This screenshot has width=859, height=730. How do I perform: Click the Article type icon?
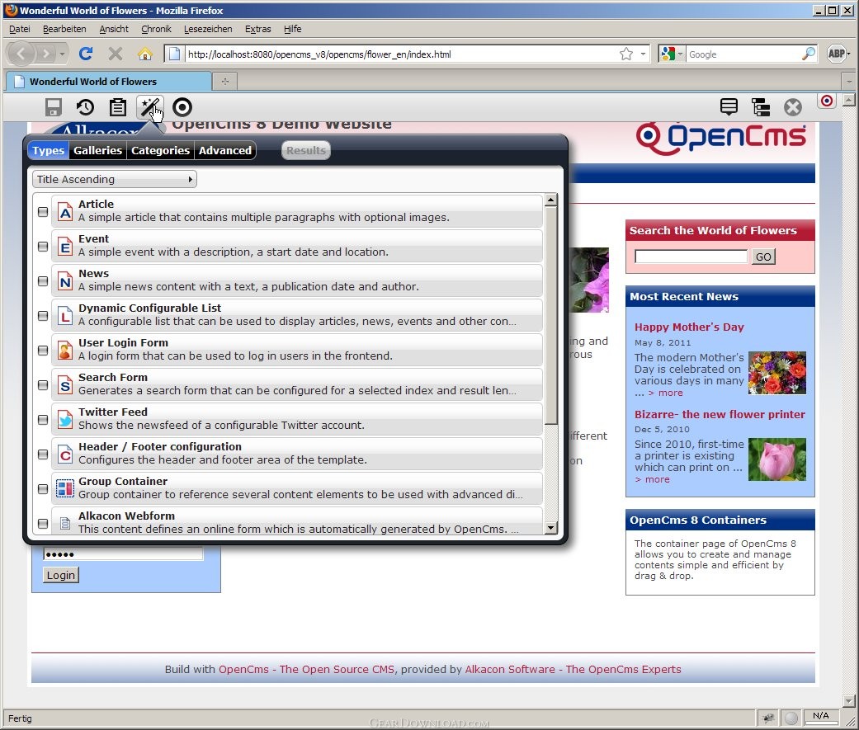65,212
